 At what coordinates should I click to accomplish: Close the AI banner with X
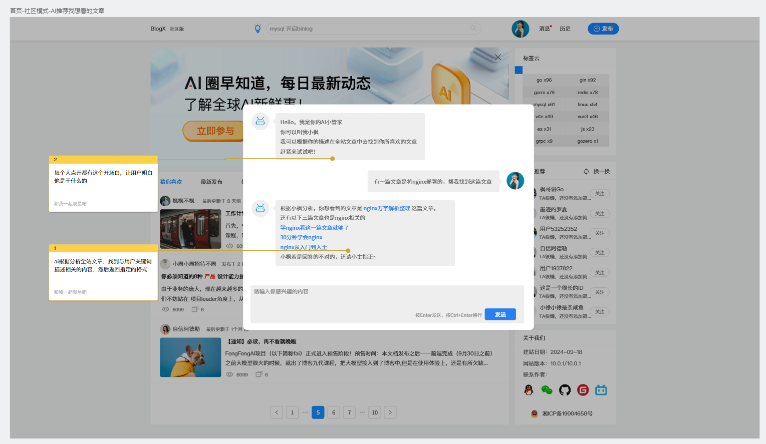click(497, 57)
